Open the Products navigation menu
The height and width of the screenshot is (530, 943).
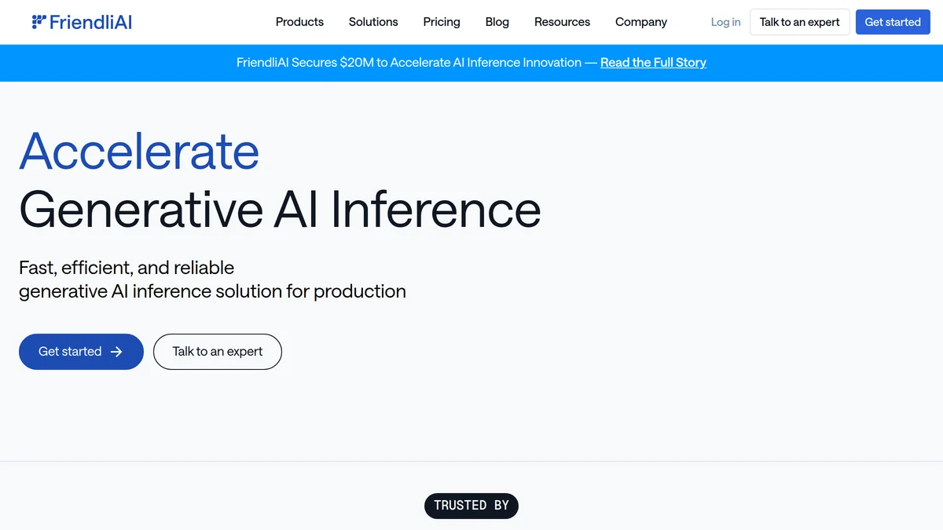coord(299,22)
